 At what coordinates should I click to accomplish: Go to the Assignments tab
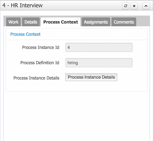(96, 22)
